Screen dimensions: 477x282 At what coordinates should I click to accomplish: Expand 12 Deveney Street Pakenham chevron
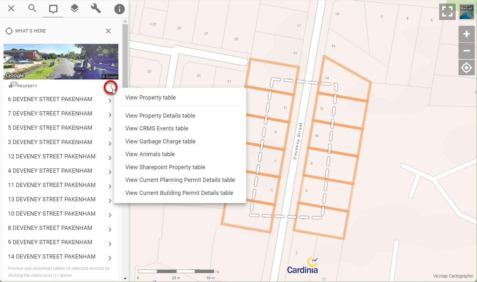[x=110, y=158]
